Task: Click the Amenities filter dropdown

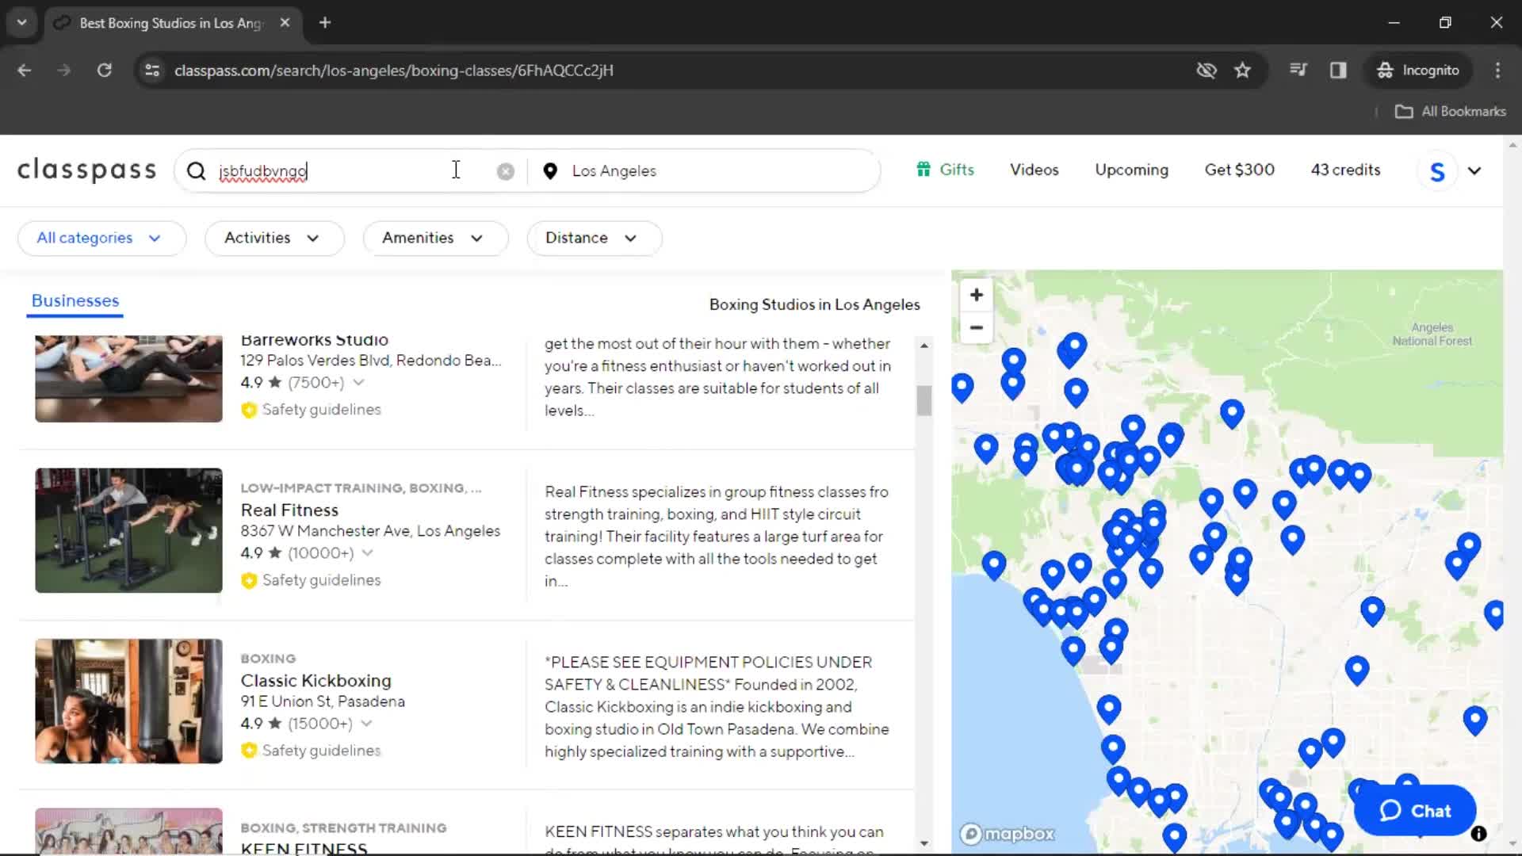Action: (432, 237)
